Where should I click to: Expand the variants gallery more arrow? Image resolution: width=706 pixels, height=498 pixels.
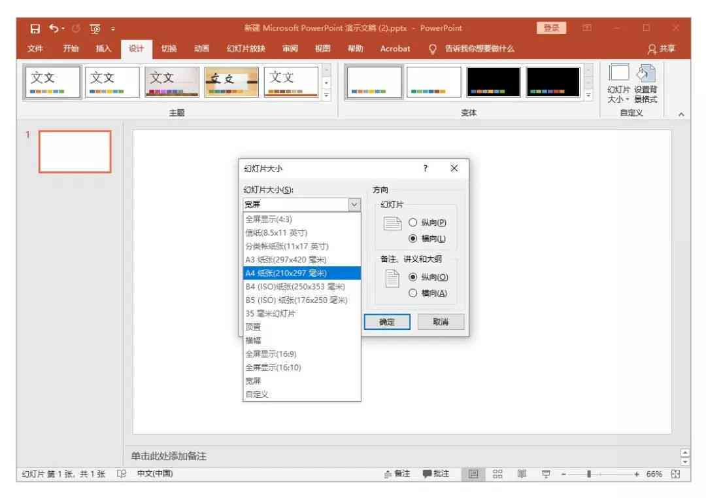coord(588,96)
